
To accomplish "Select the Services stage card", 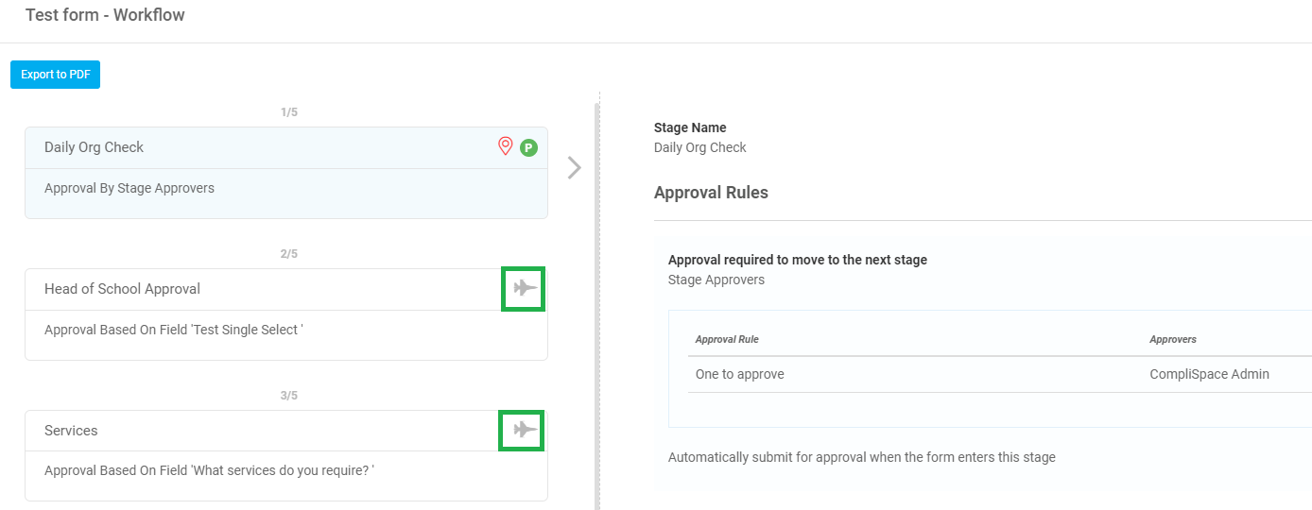I will [x=286, y=456].
